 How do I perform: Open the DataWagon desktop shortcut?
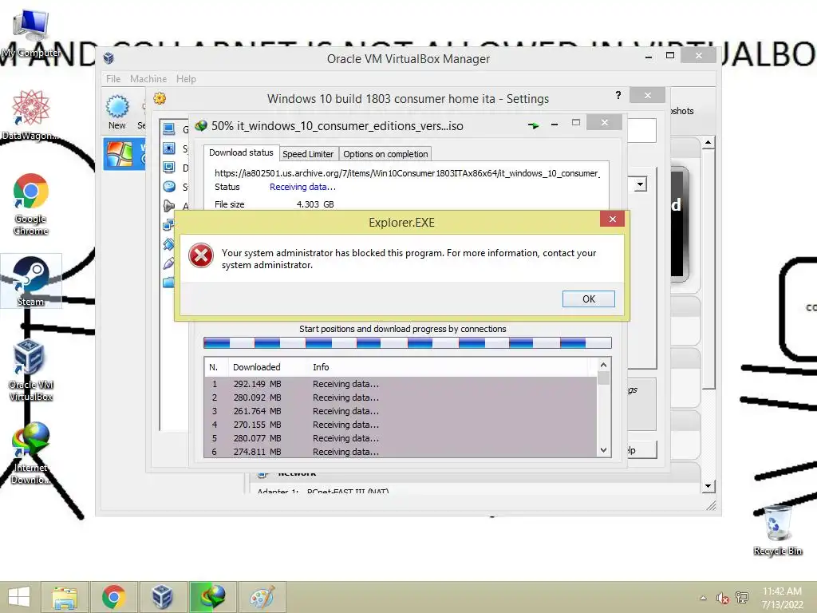[31, 115]
